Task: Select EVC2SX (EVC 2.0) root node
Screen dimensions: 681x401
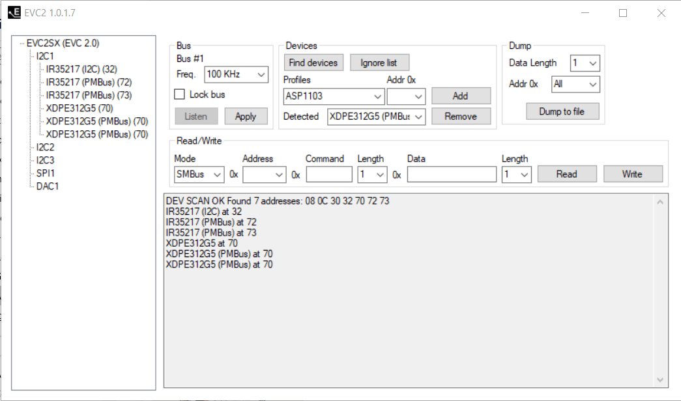Action: tap(63, 44)
